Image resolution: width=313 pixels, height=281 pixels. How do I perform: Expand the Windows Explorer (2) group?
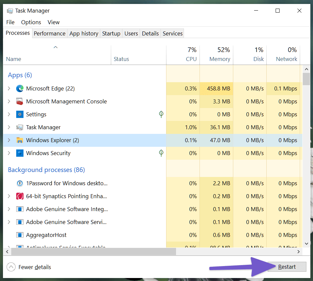(9, 140)
